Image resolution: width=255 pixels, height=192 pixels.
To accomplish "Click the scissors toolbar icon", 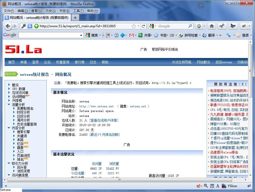I will [222, 26].
